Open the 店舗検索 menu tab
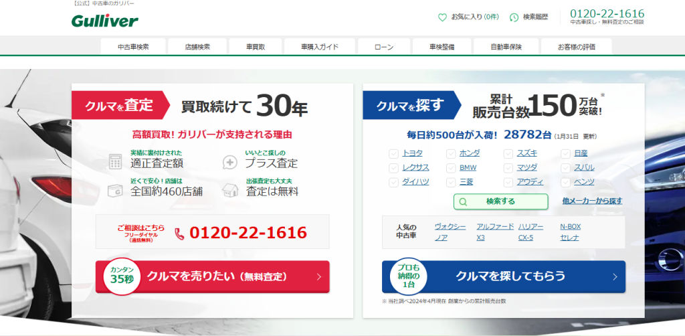 click(197, 47)
